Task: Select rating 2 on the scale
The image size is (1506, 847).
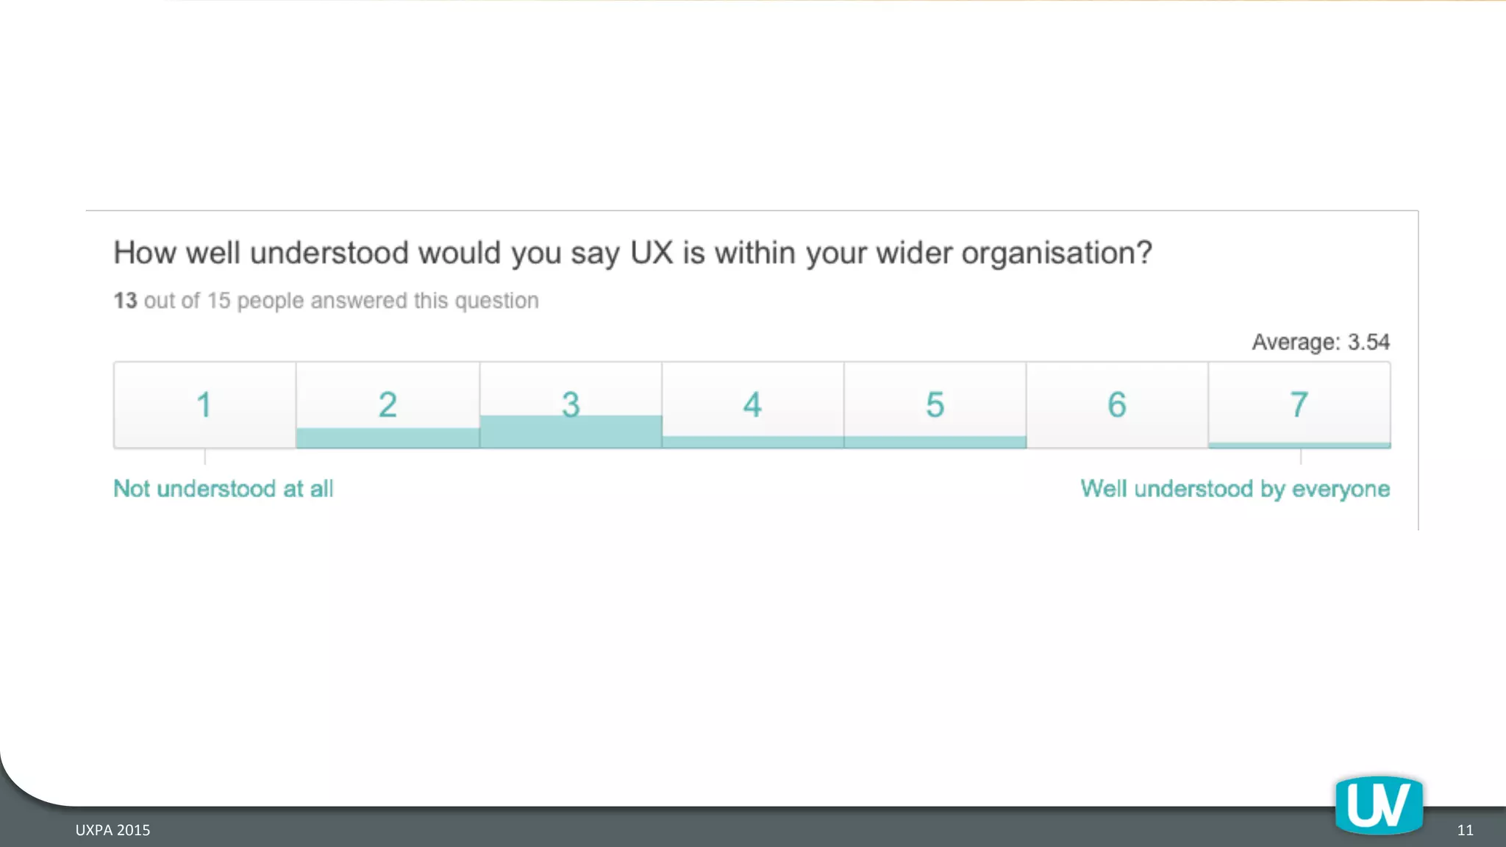Action: [388, 404]
